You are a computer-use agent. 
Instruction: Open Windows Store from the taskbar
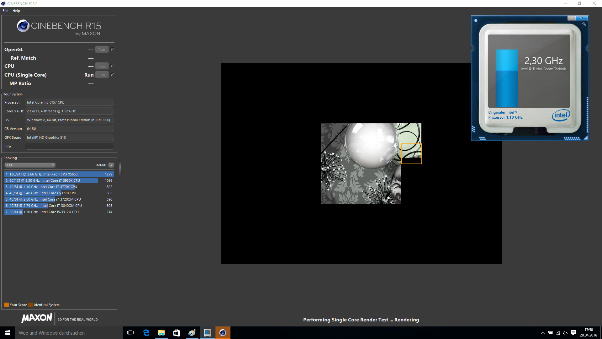177,333
